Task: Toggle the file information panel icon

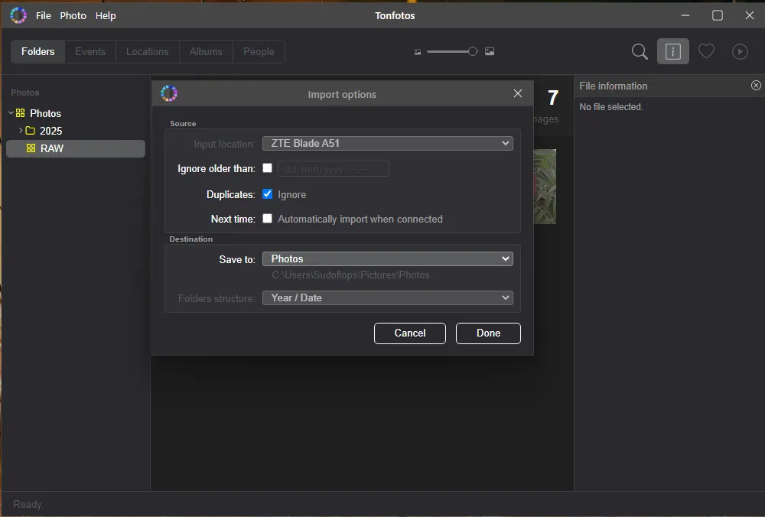Action: click(x=673, y=51)
